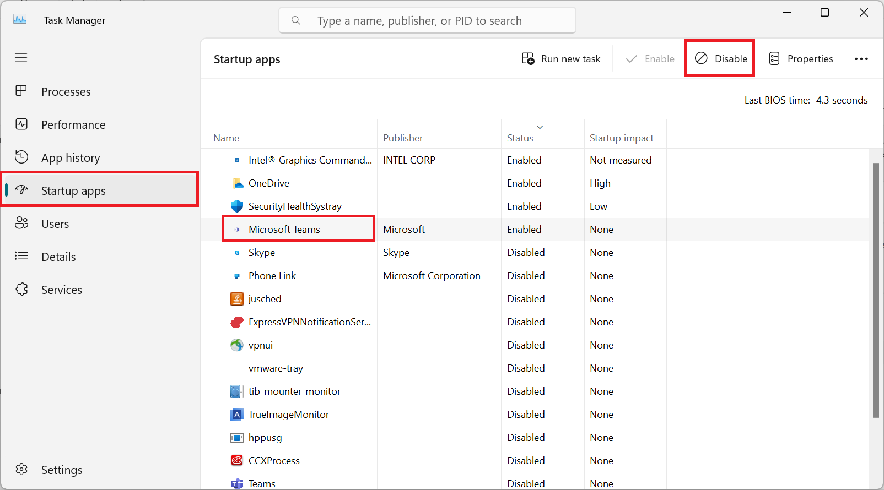Select the TrueImageMonitor entry name
Image resolution: width=884 pixels, height=490 pixels.
(x=289, y=415)
